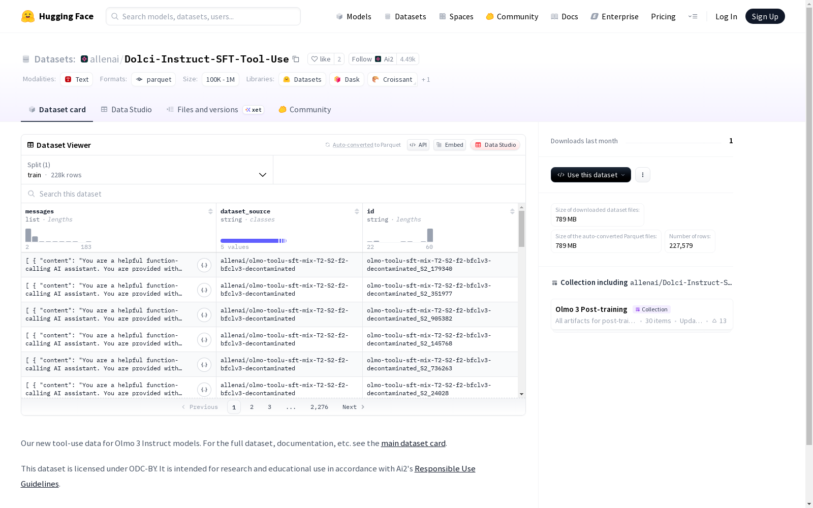Click the dataset_source class distribution bar
Image resolution: width=813 pixels, height=508 pixels.
coord(254,241)
